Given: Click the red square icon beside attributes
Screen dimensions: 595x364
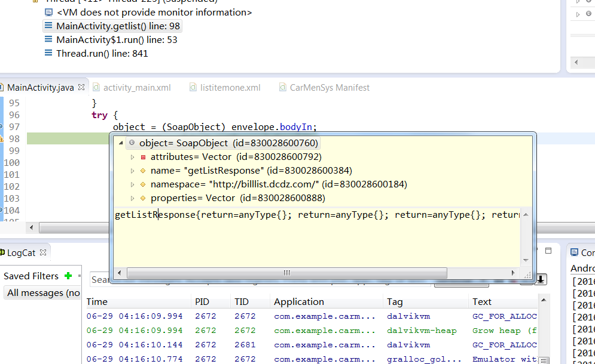Looking at the screenshot, I should 143,157.
